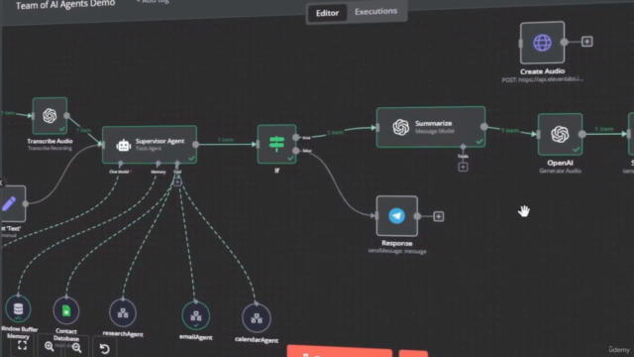The width and height of the screenshot is (634, 357).
Task: Switch to the Executions tab
Action: pyautogui.click(x=376, y=11)
